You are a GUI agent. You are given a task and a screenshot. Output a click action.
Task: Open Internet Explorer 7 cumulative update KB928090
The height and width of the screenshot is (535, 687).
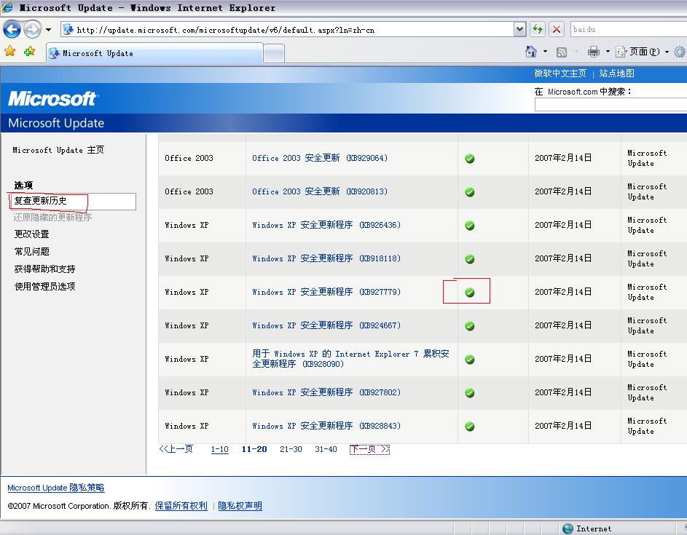point(351,359)
